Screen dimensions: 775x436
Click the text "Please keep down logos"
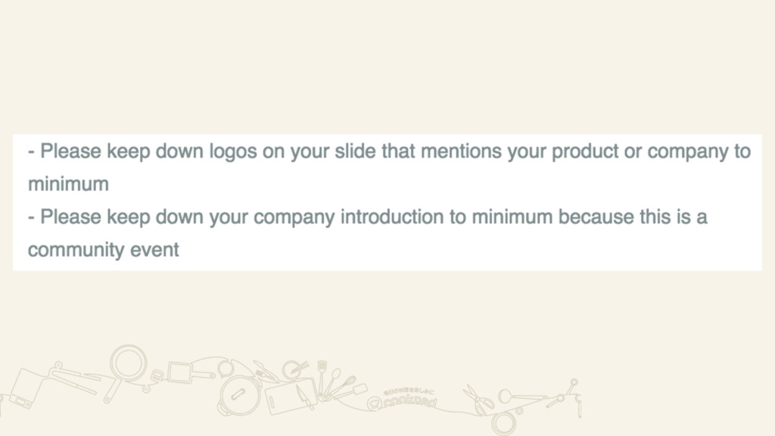123,152
